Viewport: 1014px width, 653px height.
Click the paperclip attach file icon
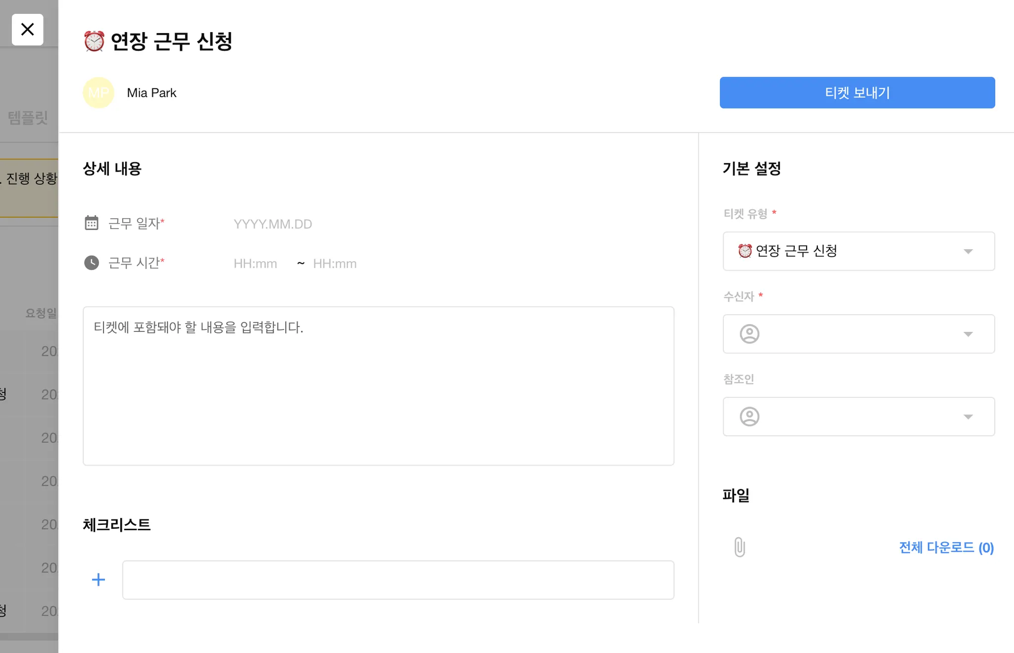pos(740,547)
